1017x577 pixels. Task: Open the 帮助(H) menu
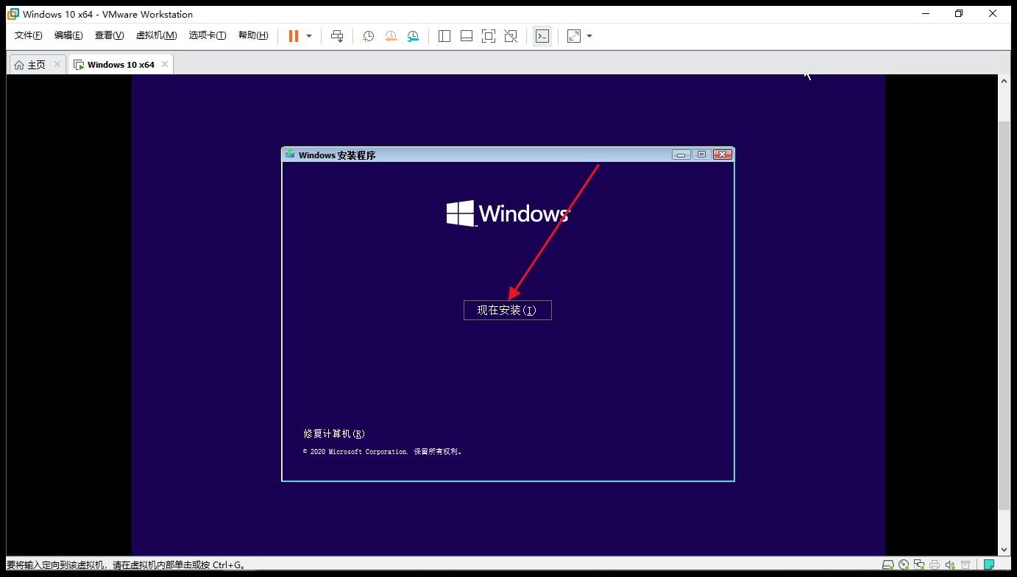point(253,35)
